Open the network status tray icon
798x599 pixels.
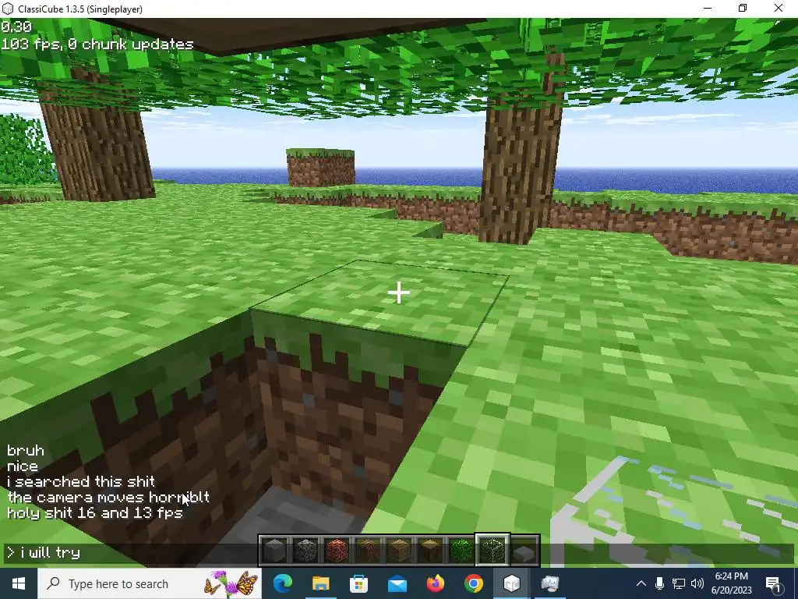[679, 583]
